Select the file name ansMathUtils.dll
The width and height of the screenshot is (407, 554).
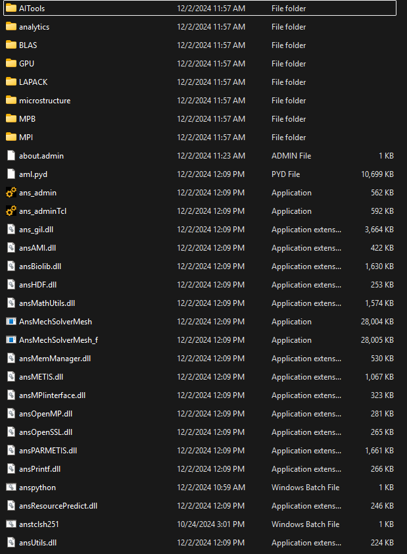coord(47,303)
